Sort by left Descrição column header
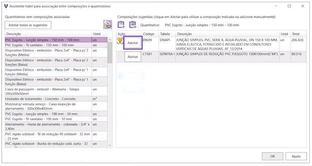This screenshot has width=312, height=166. [49, 34]
